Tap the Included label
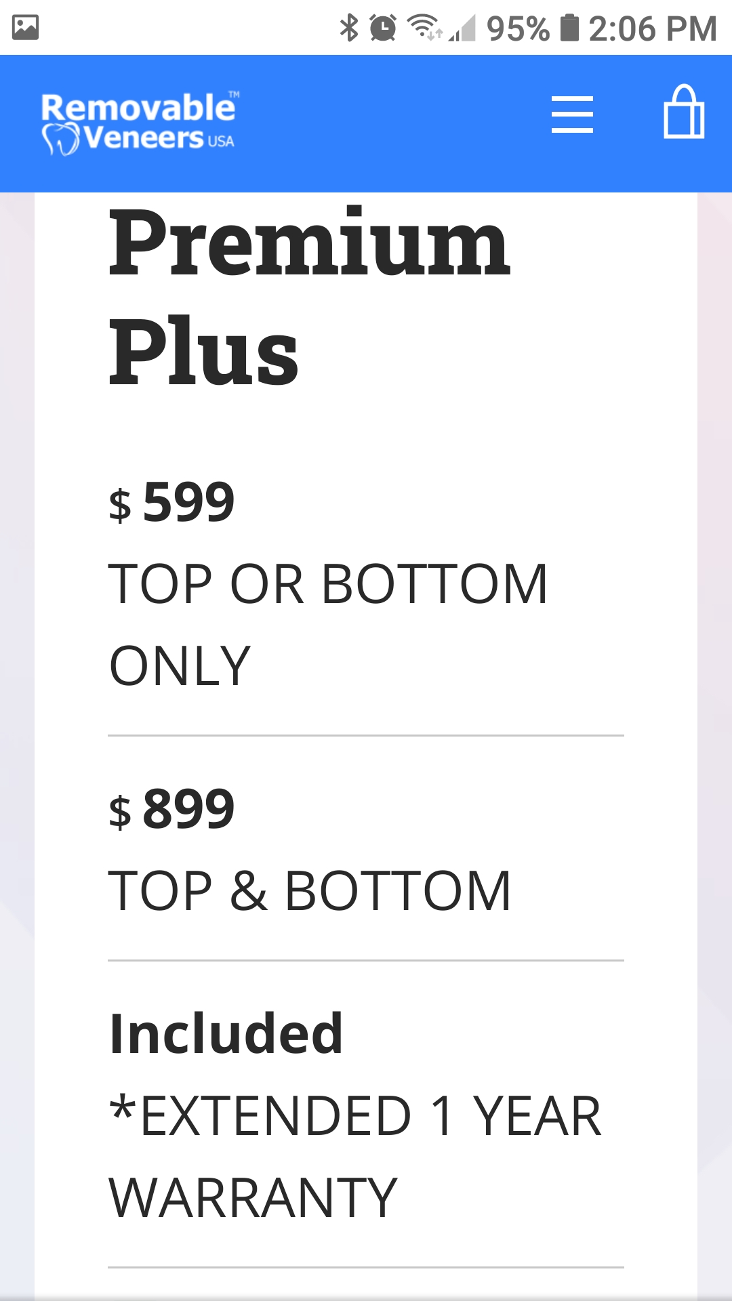The width and height of the screenshot is (732, 1301). (226, 1034)
